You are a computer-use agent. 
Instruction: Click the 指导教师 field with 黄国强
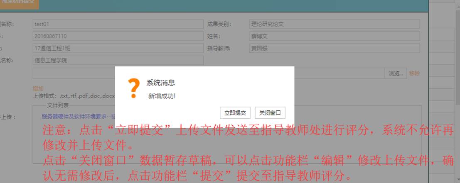click(334, 49)
